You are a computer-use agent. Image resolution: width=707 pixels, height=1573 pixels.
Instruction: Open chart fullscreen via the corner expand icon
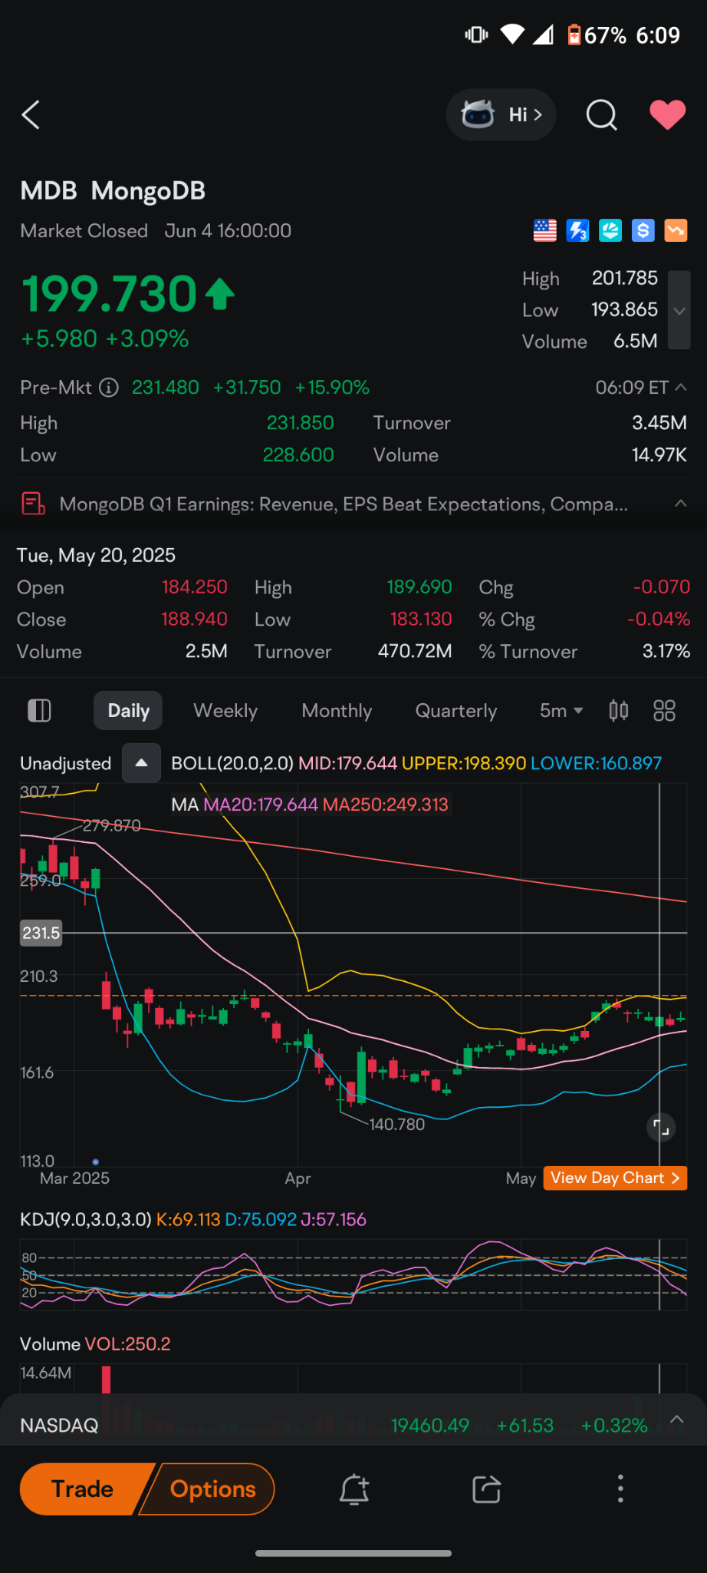661,1128
